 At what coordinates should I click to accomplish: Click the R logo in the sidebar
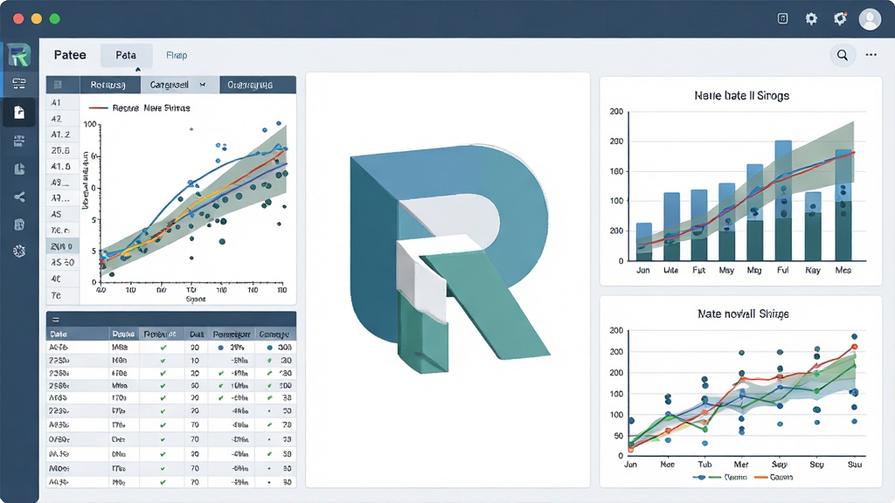[x=19, y=55]
